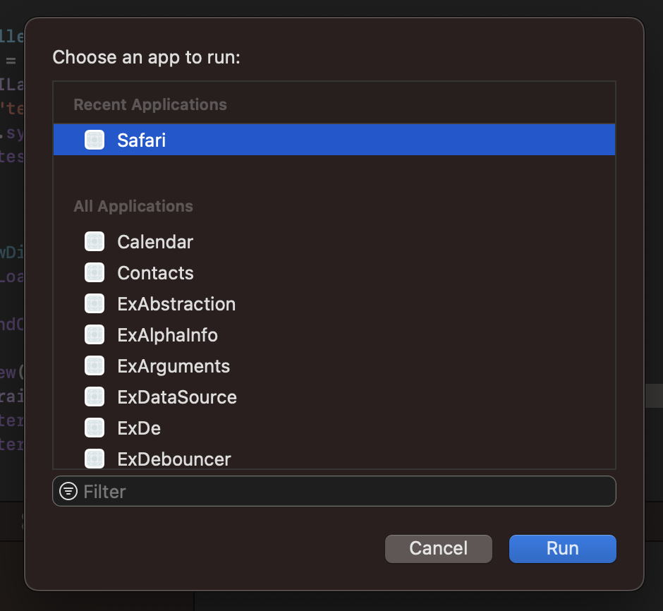Click the ExDataSource app icon
The image size is (663, 611).
tap(95, 397)
